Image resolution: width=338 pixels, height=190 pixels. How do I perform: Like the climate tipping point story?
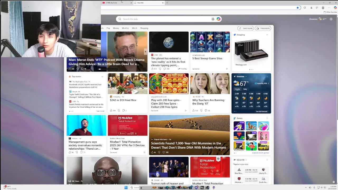(154, 69)
